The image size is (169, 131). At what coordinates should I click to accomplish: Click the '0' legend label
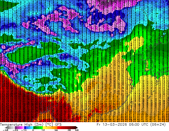[x=33, y=130]
